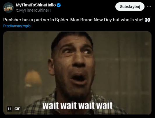Click the word 'Punisher' in the post
This screenshot has width=155, height=118.
12,20
